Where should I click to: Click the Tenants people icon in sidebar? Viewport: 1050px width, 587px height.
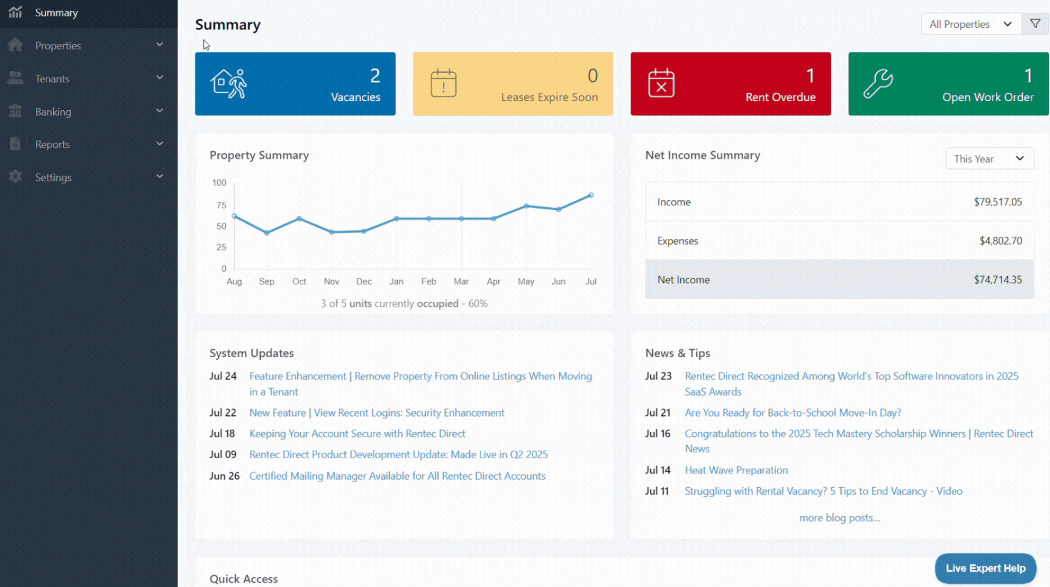pos(16,78)
